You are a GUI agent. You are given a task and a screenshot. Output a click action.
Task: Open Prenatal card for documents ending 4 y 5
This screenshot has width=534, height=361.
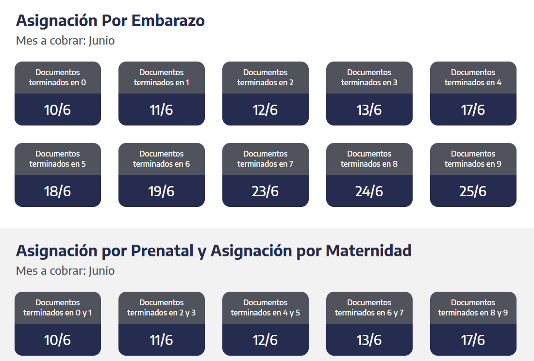click(x=265, y=324)
